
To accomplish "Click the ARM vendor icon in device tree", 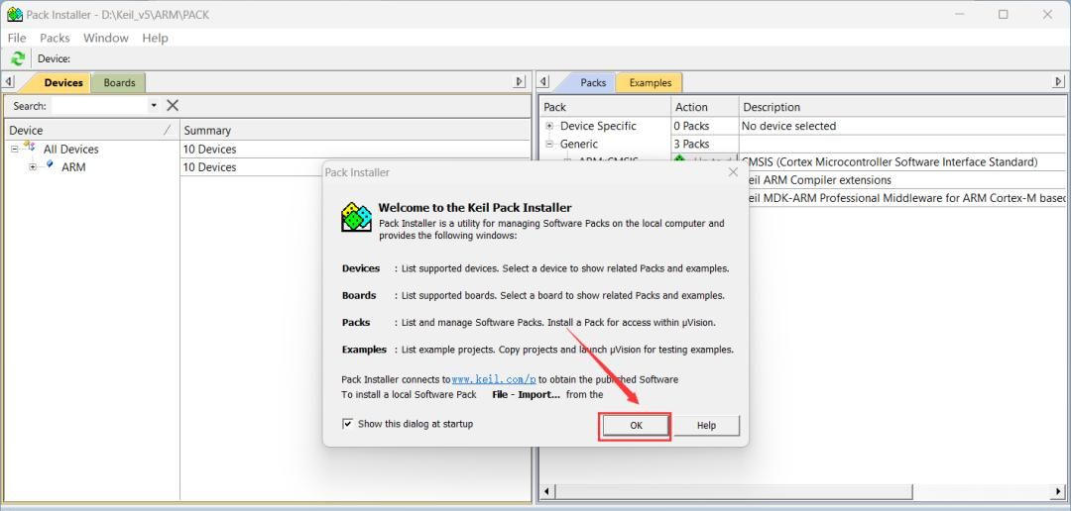I will pos(50,166).
